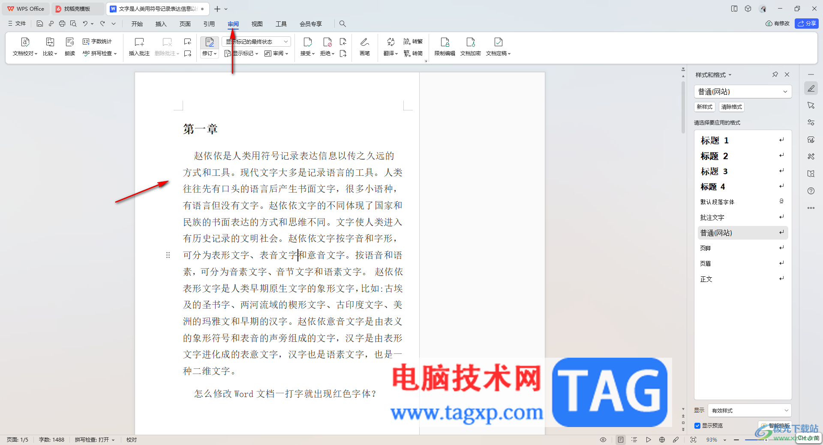The width and height of the screenshot is (823, 445).
Task: Start 朗读 read aloud
Action: pyautogui.click(x=70, y=47)
